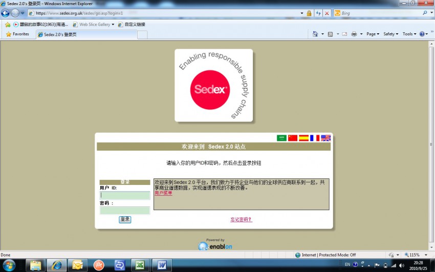The image size is (435, 272).
Task: Open the Safety menu
Action: 390,34
